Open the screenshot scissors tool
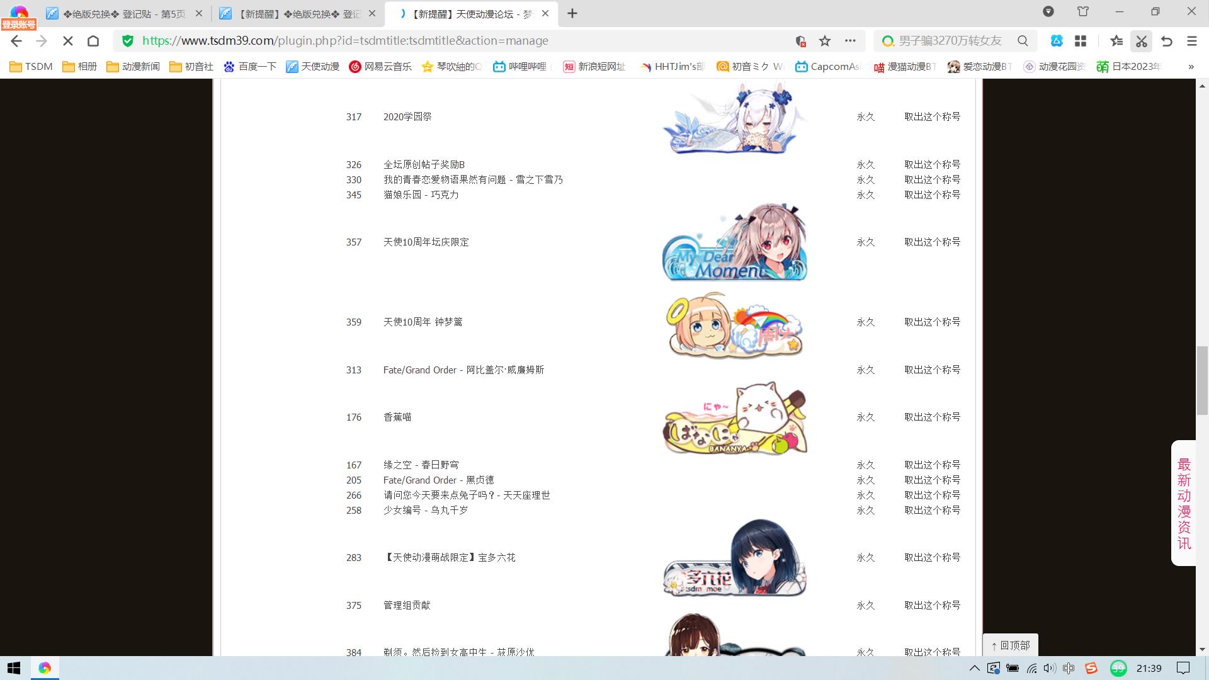The image size is (1209, 680). 1141,41
